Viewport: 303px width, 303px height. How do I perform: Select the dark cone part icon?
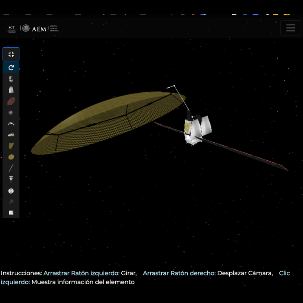[x=11, y=201]
